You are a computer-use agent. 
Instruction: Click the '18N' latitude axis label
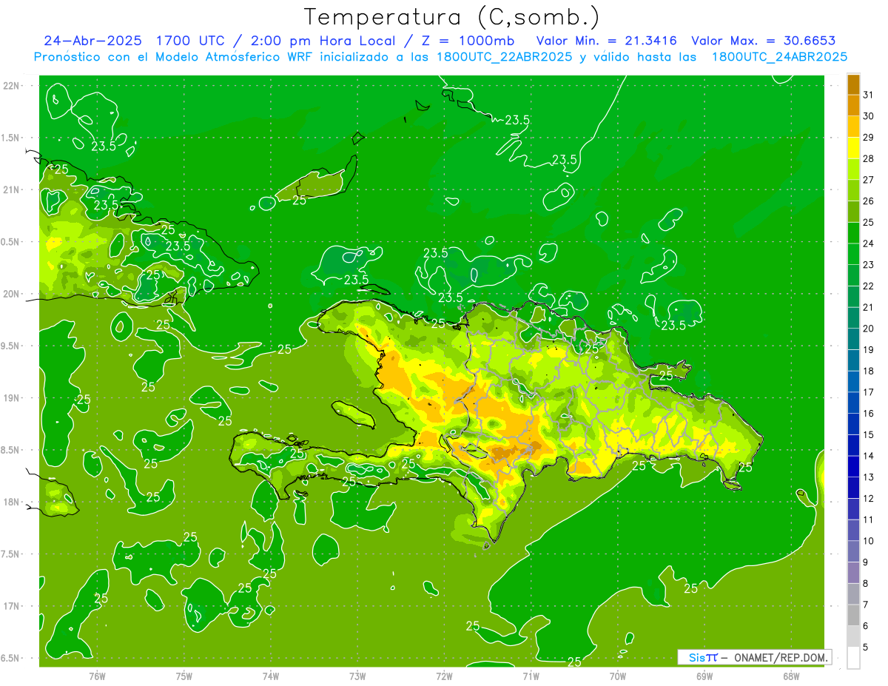click(11, 502)
